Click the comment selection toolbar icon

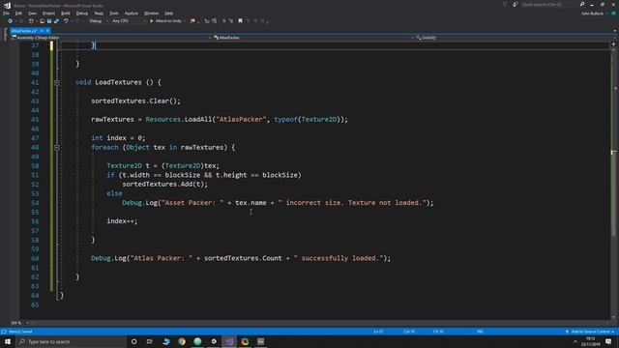click(x=223, y=21)
